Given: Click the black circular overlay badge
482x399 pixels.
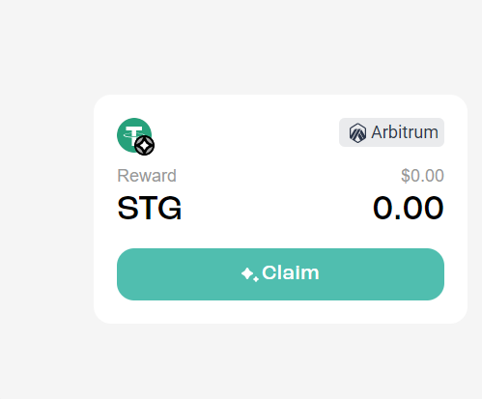Looking at the screenshot, I should [144, 146].
